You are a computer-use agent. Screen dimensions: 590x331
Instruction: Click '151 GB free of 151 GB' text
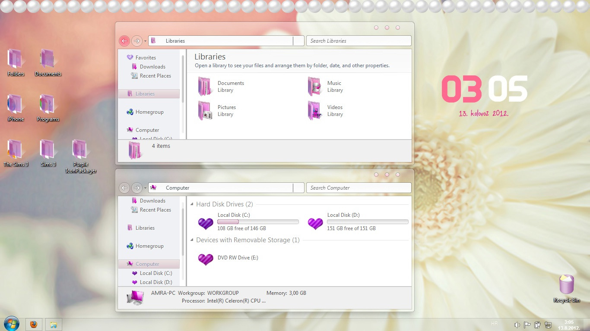[351, 228]
